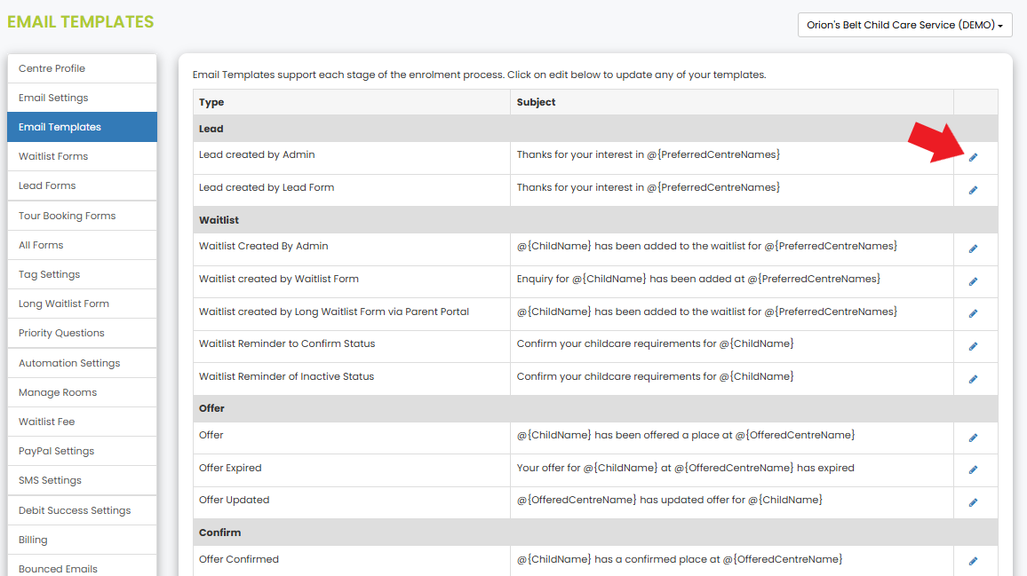Viewport: 1027px width, 576px height.
Task: Edit the Lead created by Lead Form template
Action: tap(974, 189)
